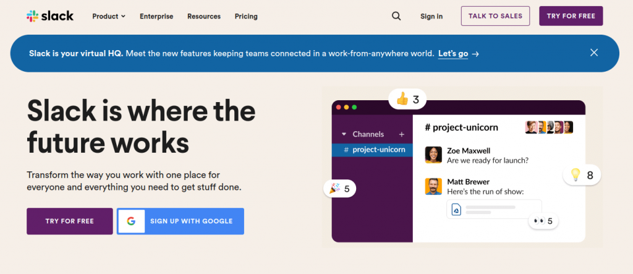This screenshot has height=274, width=633.
Task: Click the eyes reaction badge
Action: pyautogui.click(x=545, y=220)
